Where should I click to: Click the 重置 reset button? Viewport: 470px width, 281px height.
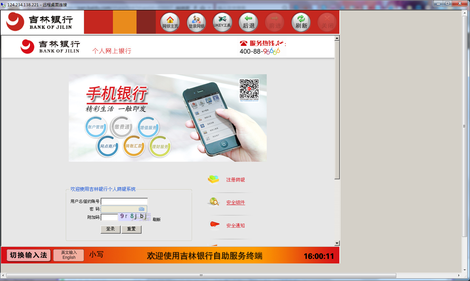tap(132, 229)
